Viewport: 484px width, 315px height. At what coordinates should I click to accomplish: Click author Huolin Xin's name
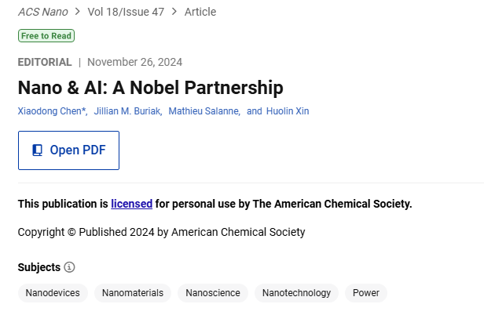click(288, 111)
